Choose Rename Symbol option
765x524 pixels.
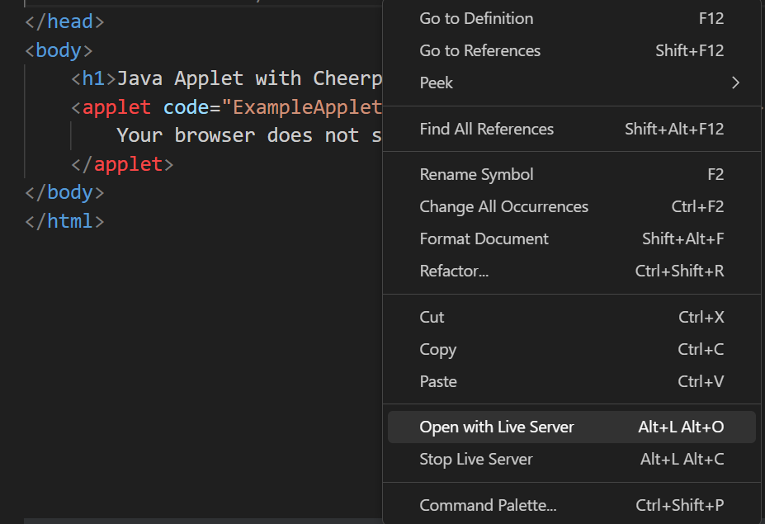pos(571,175)
